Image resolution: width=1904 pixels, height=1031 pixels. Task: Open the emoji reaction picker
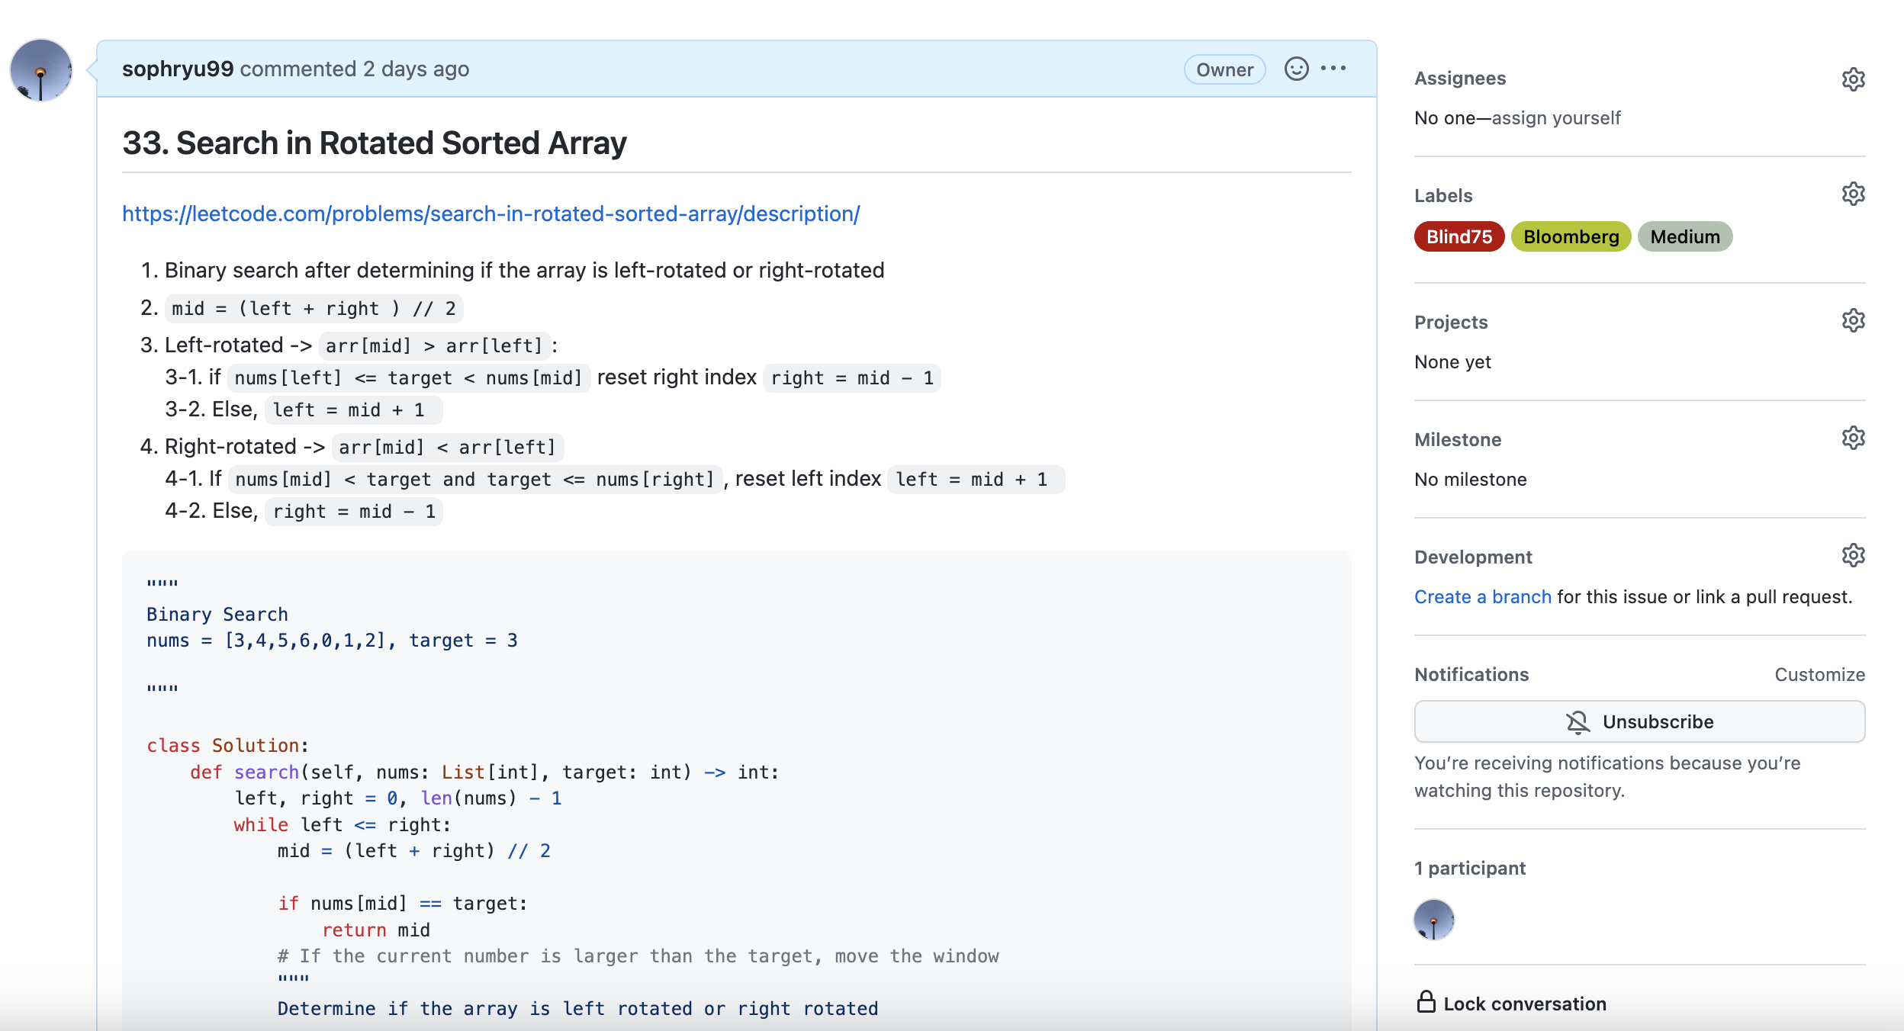(1296, 69)
